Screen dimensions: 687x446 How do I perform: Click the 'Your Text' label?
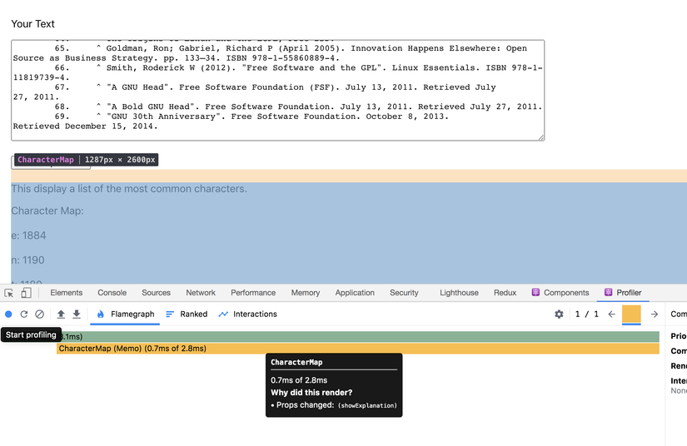32,24
